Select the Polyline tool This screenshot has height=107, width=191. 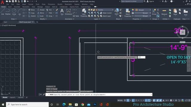tap(8, 12)
